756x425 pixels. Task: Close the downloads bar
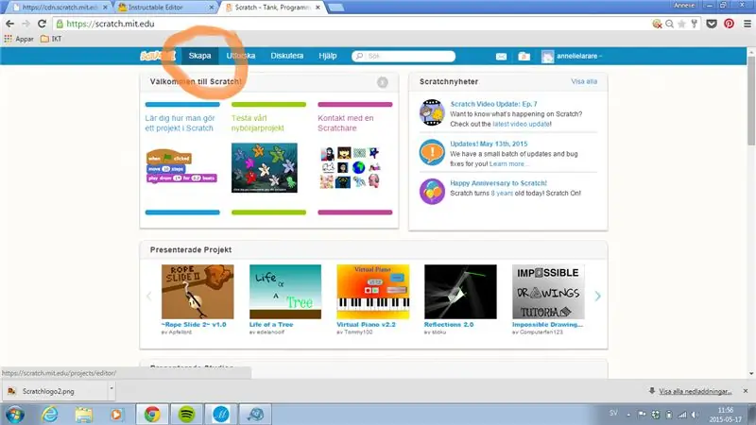point(746,391)
